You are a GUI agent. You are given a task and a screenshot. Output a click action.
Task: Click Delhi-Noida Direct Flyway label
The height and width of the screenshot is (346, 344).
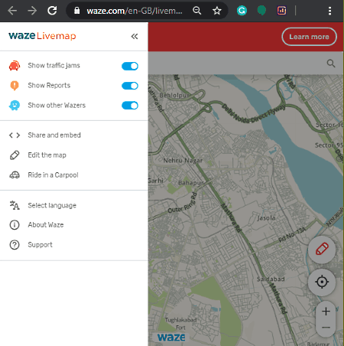[x=253, y=115]
